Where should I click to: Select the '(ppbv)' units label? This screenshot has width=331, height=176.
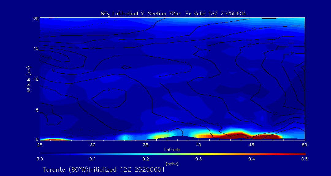[172, 164]
